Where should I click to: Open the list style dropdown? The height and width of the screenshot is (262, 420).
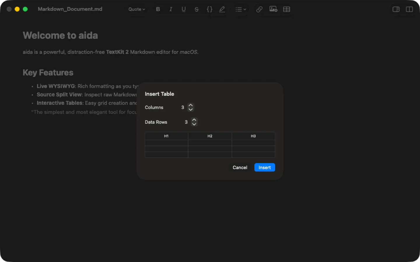tap(241, 9)
